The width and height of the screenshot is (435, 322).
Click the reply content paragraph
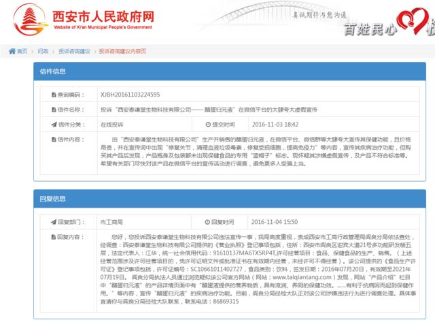click(258, 269)
